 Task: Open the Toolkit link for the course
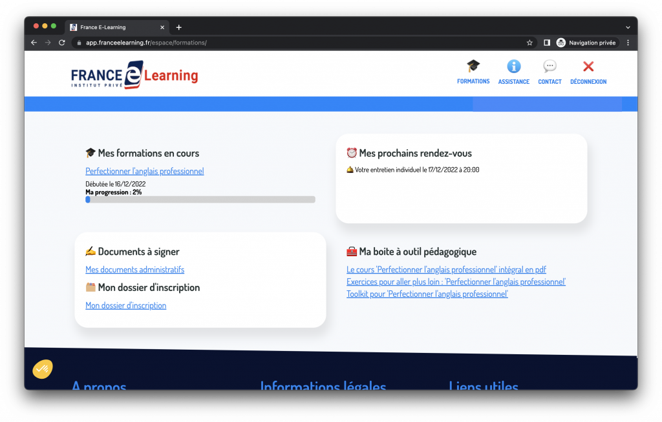click(427, 294)
